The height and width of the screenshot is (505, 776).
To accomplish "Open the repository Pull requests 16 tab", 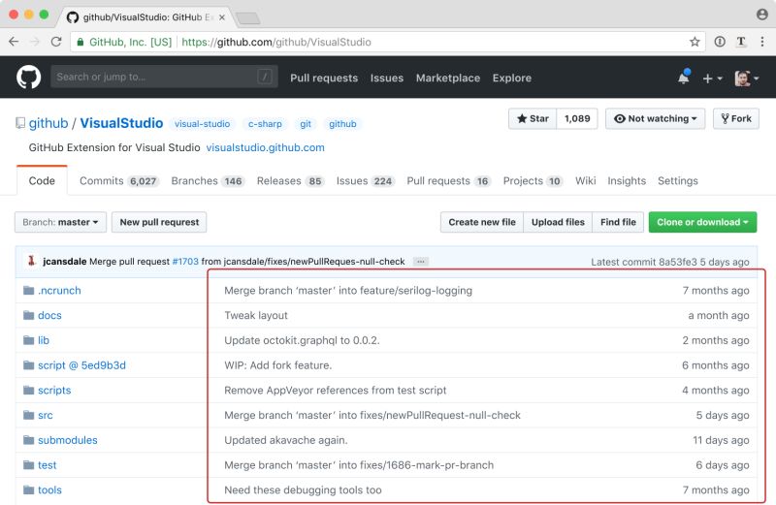I will (x=449, y=181).
